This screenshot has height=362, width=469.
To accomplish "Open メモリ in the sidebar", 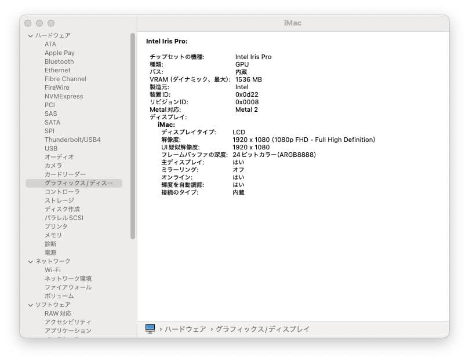I will click(x=53, y=235).
